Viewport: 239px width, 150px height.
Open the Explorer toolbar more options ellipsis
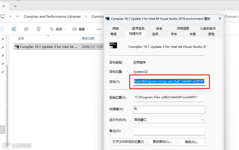[99, 29]
